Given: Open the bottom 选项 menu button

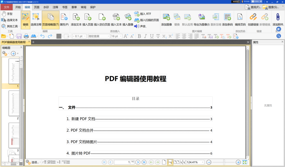Looking at the screenshot, I should (34, 162).
